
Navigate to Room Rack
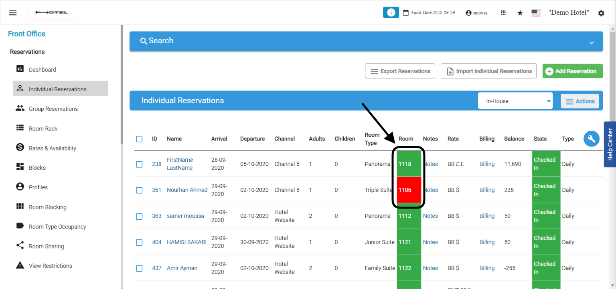[43, 128]
